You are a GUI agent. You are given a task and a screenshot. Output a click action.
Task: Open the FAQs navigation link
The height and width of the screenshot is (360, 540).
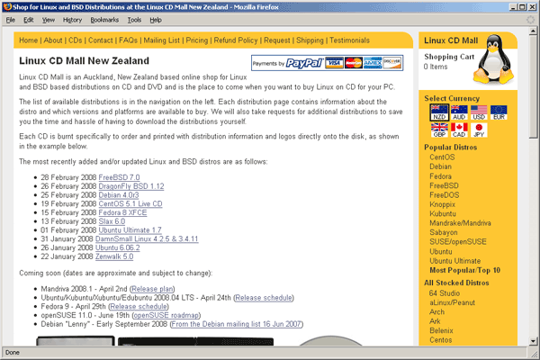click(128, 40)
